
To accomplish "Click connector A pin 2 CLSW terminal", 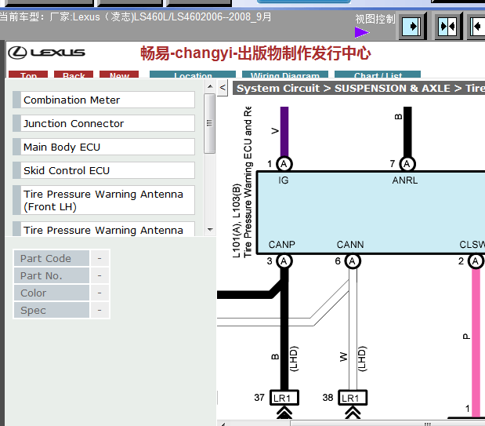I will pyautogui.click(x=476, y=261).
